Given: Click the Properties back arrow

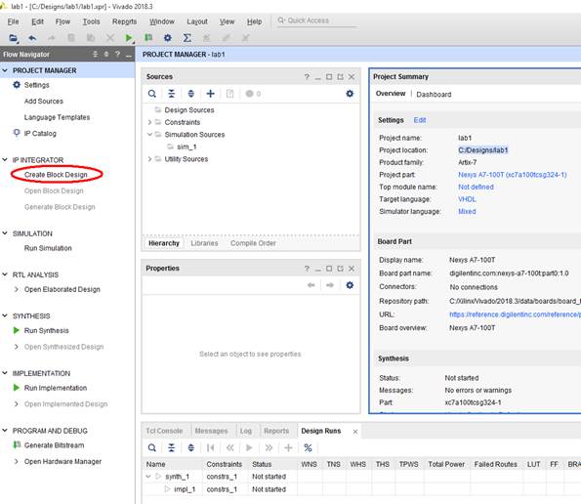Looking at the screenshot, I should click(311, 285).
